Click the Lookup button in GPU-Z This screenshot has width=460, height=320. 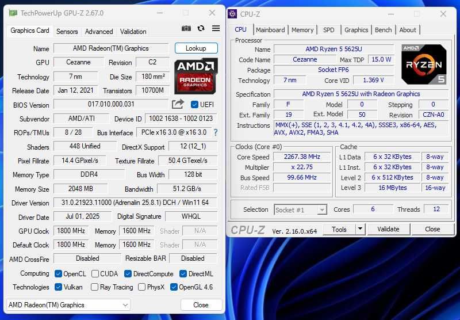[x=196, y=48]
